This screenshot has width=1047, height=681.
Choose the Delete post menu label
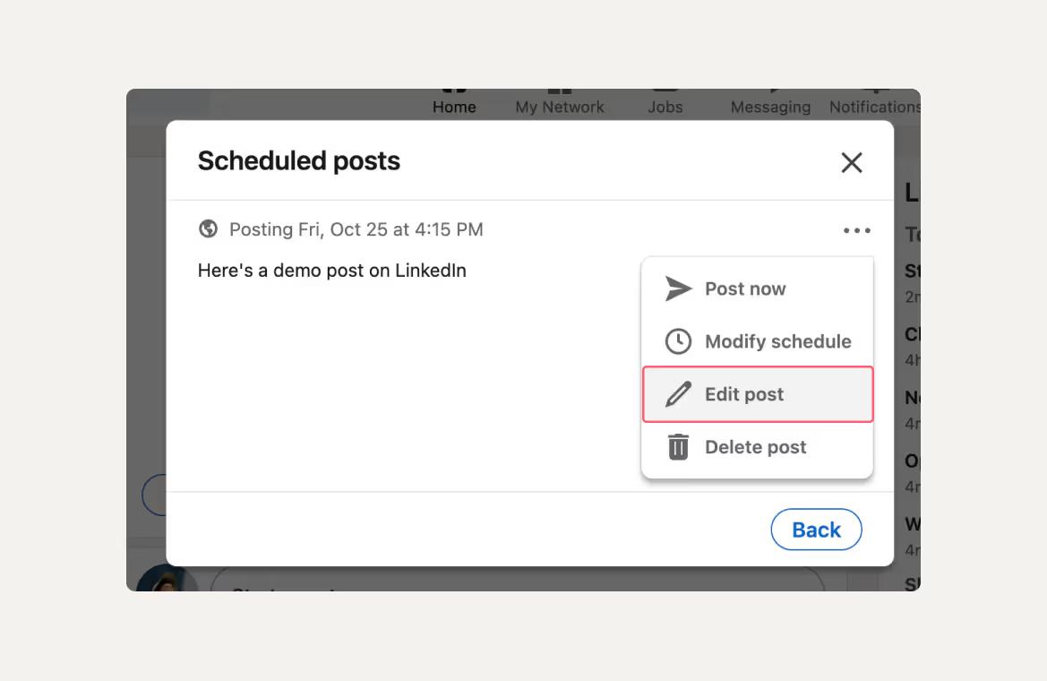pos(755,447)
